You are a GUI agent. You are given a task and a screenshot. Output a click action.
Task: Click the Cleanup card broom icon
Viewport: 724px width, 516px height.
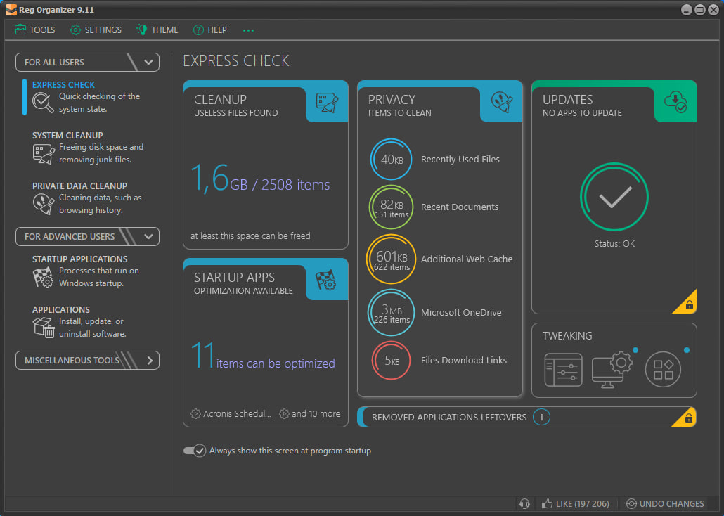click(327, 103)
